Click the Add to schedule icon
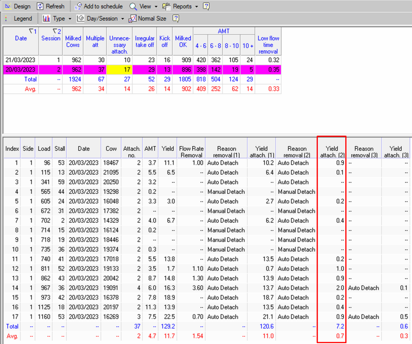This screenshot has width=412, height=344. [x=78, y=6]
